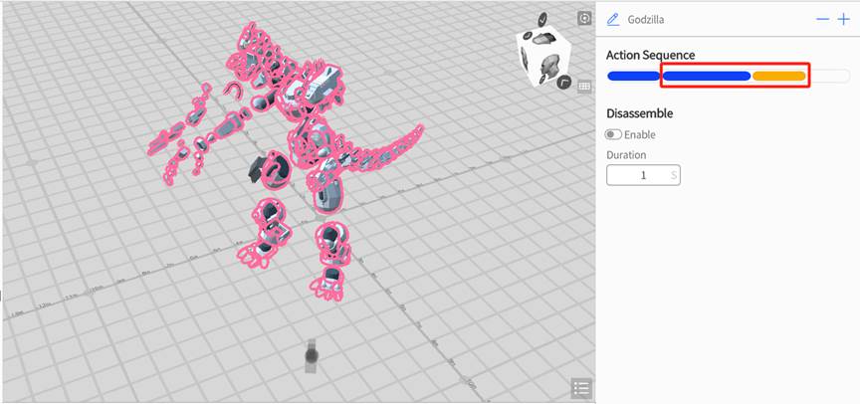The height and width of the screenshot is (404, 860).
Task: Open the list panel icon at viewport bottom-right
Action: pos(581,388)
